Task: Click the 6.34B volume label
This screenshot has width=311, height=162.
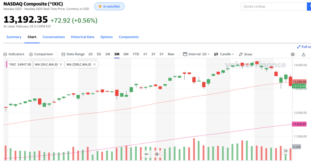Action: (x=296, y=147)
